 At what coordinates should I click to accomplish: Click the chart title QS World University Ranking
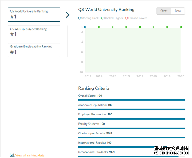[106, 10]
